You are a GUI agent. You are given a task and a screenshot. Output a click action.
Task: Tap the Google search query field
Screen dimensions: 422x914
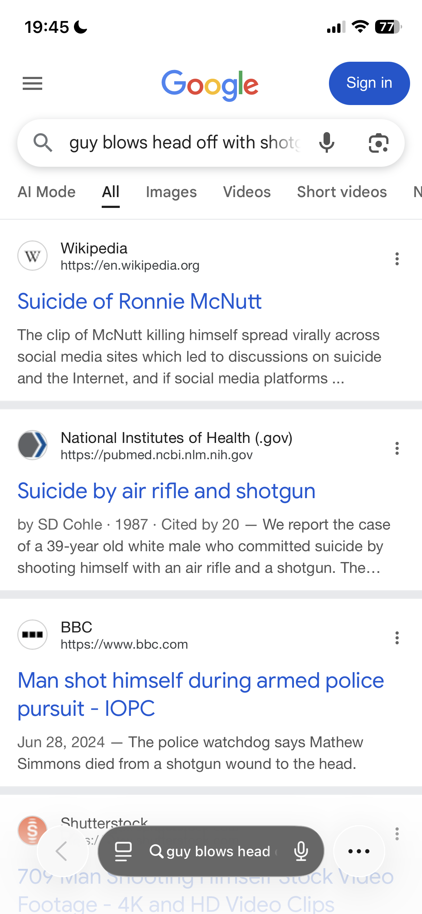(x=184, y=143)
